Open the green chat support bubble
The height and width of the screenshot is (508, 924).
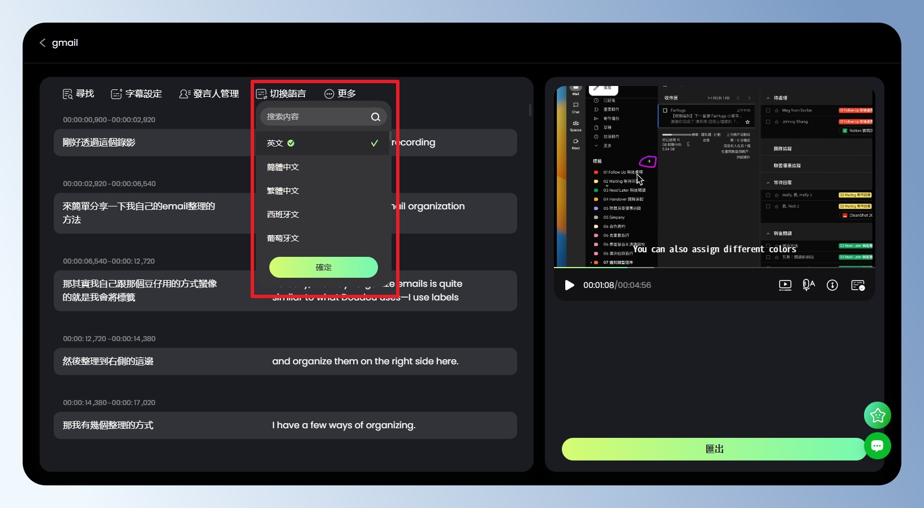tap(877, 446)
